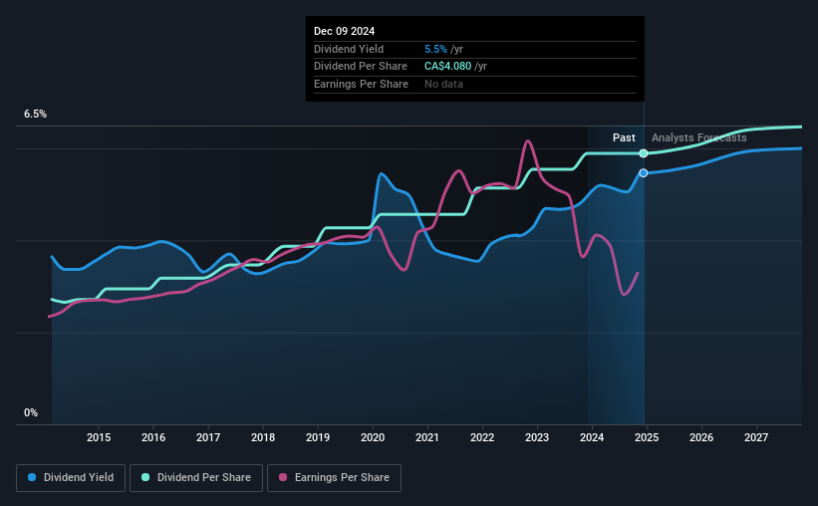
Task: Toggle the Earnings Per Share legend button
Action: point(334,478)
